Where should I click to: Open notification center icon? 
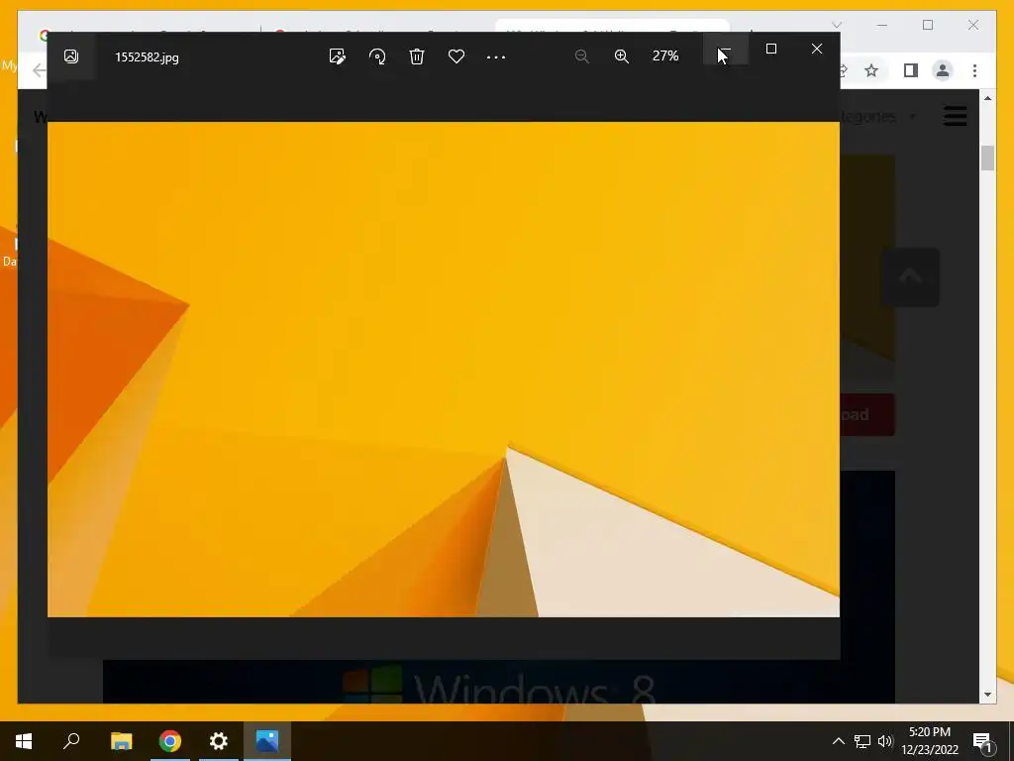tap(982, 741)
